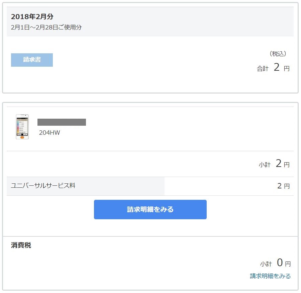Select the 0 consumption tax subtotal amount
This screenshot has width=301, height=293.
280,262
